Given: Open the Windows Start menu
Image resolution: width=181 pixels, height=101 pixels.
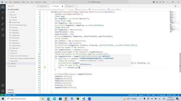Looking at the screenshot, I should tap(3, 98).
